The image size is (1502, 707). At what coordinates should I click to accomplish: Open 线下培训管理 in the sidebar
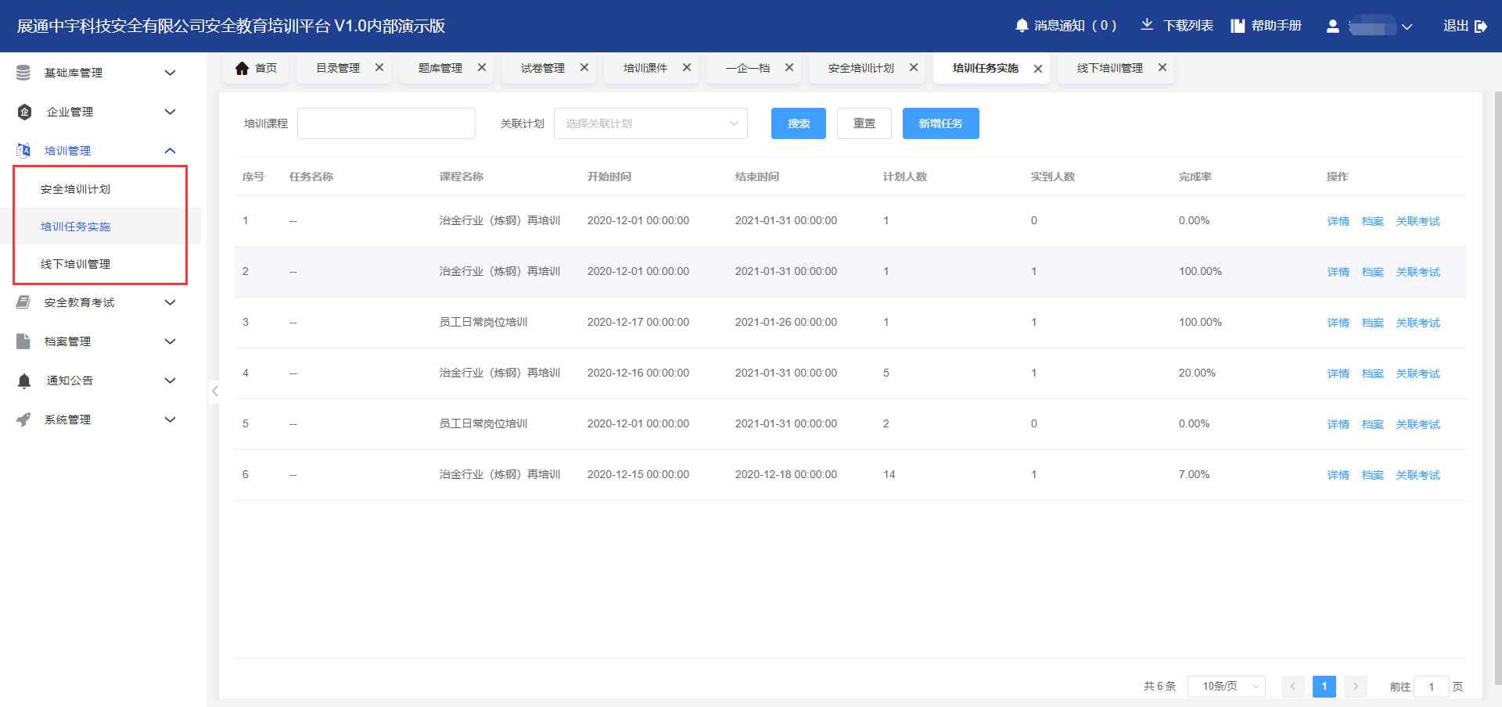[x=75, y=264]
